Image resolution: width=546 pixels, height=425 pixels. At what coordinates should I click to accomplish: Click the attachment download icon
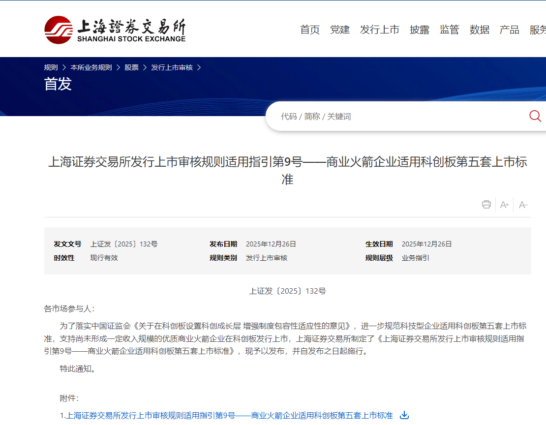tap(404, 415)
